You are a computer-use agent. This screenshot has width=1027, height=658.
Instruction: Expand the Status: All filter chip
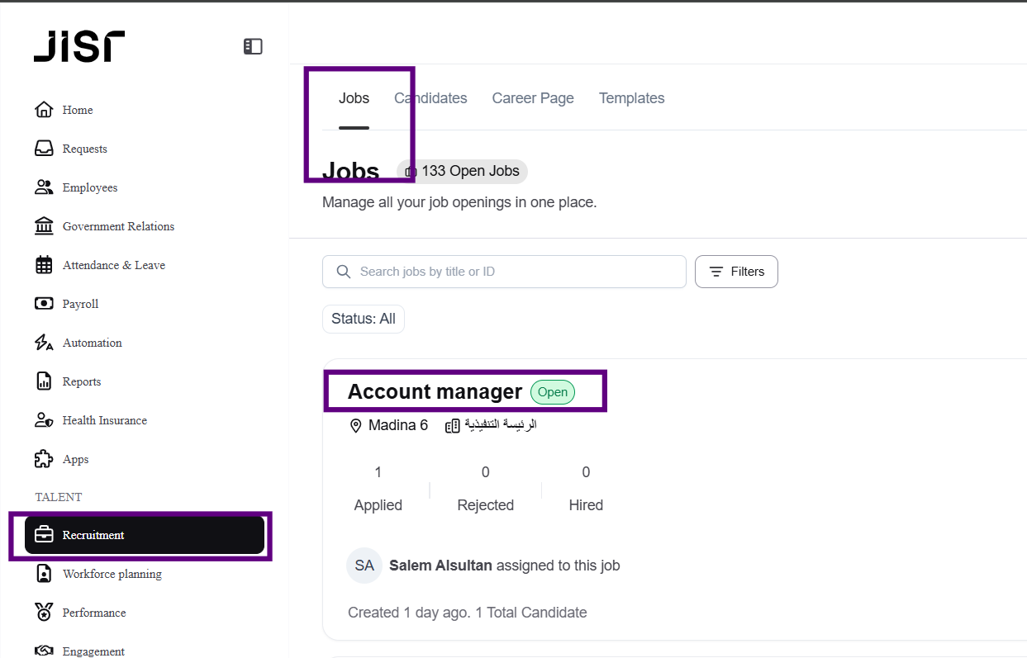click(x=364, y=319)
